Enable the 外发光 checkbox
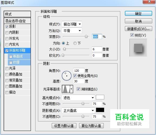This screenshot has height=135, width=156. (7, 39)
